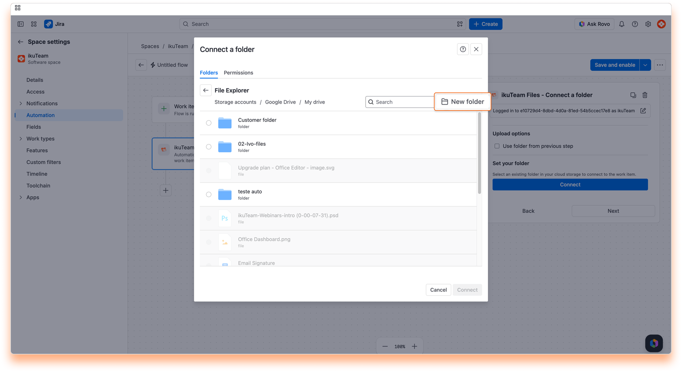682x372 pixels.
Task: Select the teste auto folder radio button
Action: coord(209,194)
